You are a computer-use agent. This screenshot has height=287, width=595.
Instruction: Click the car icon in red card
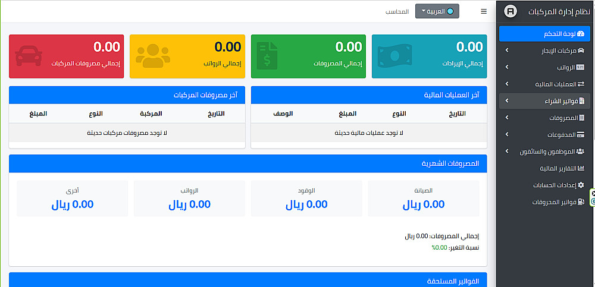coord(29,56)
